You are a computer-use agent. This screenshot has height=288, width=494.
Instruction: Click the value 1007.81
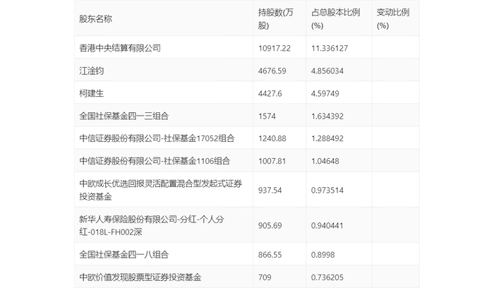coord(272,161)
